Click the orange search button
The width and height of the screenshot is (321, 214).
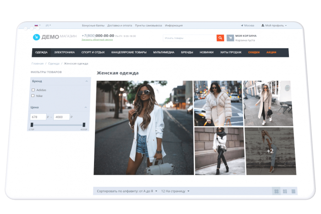coord(220,38)
